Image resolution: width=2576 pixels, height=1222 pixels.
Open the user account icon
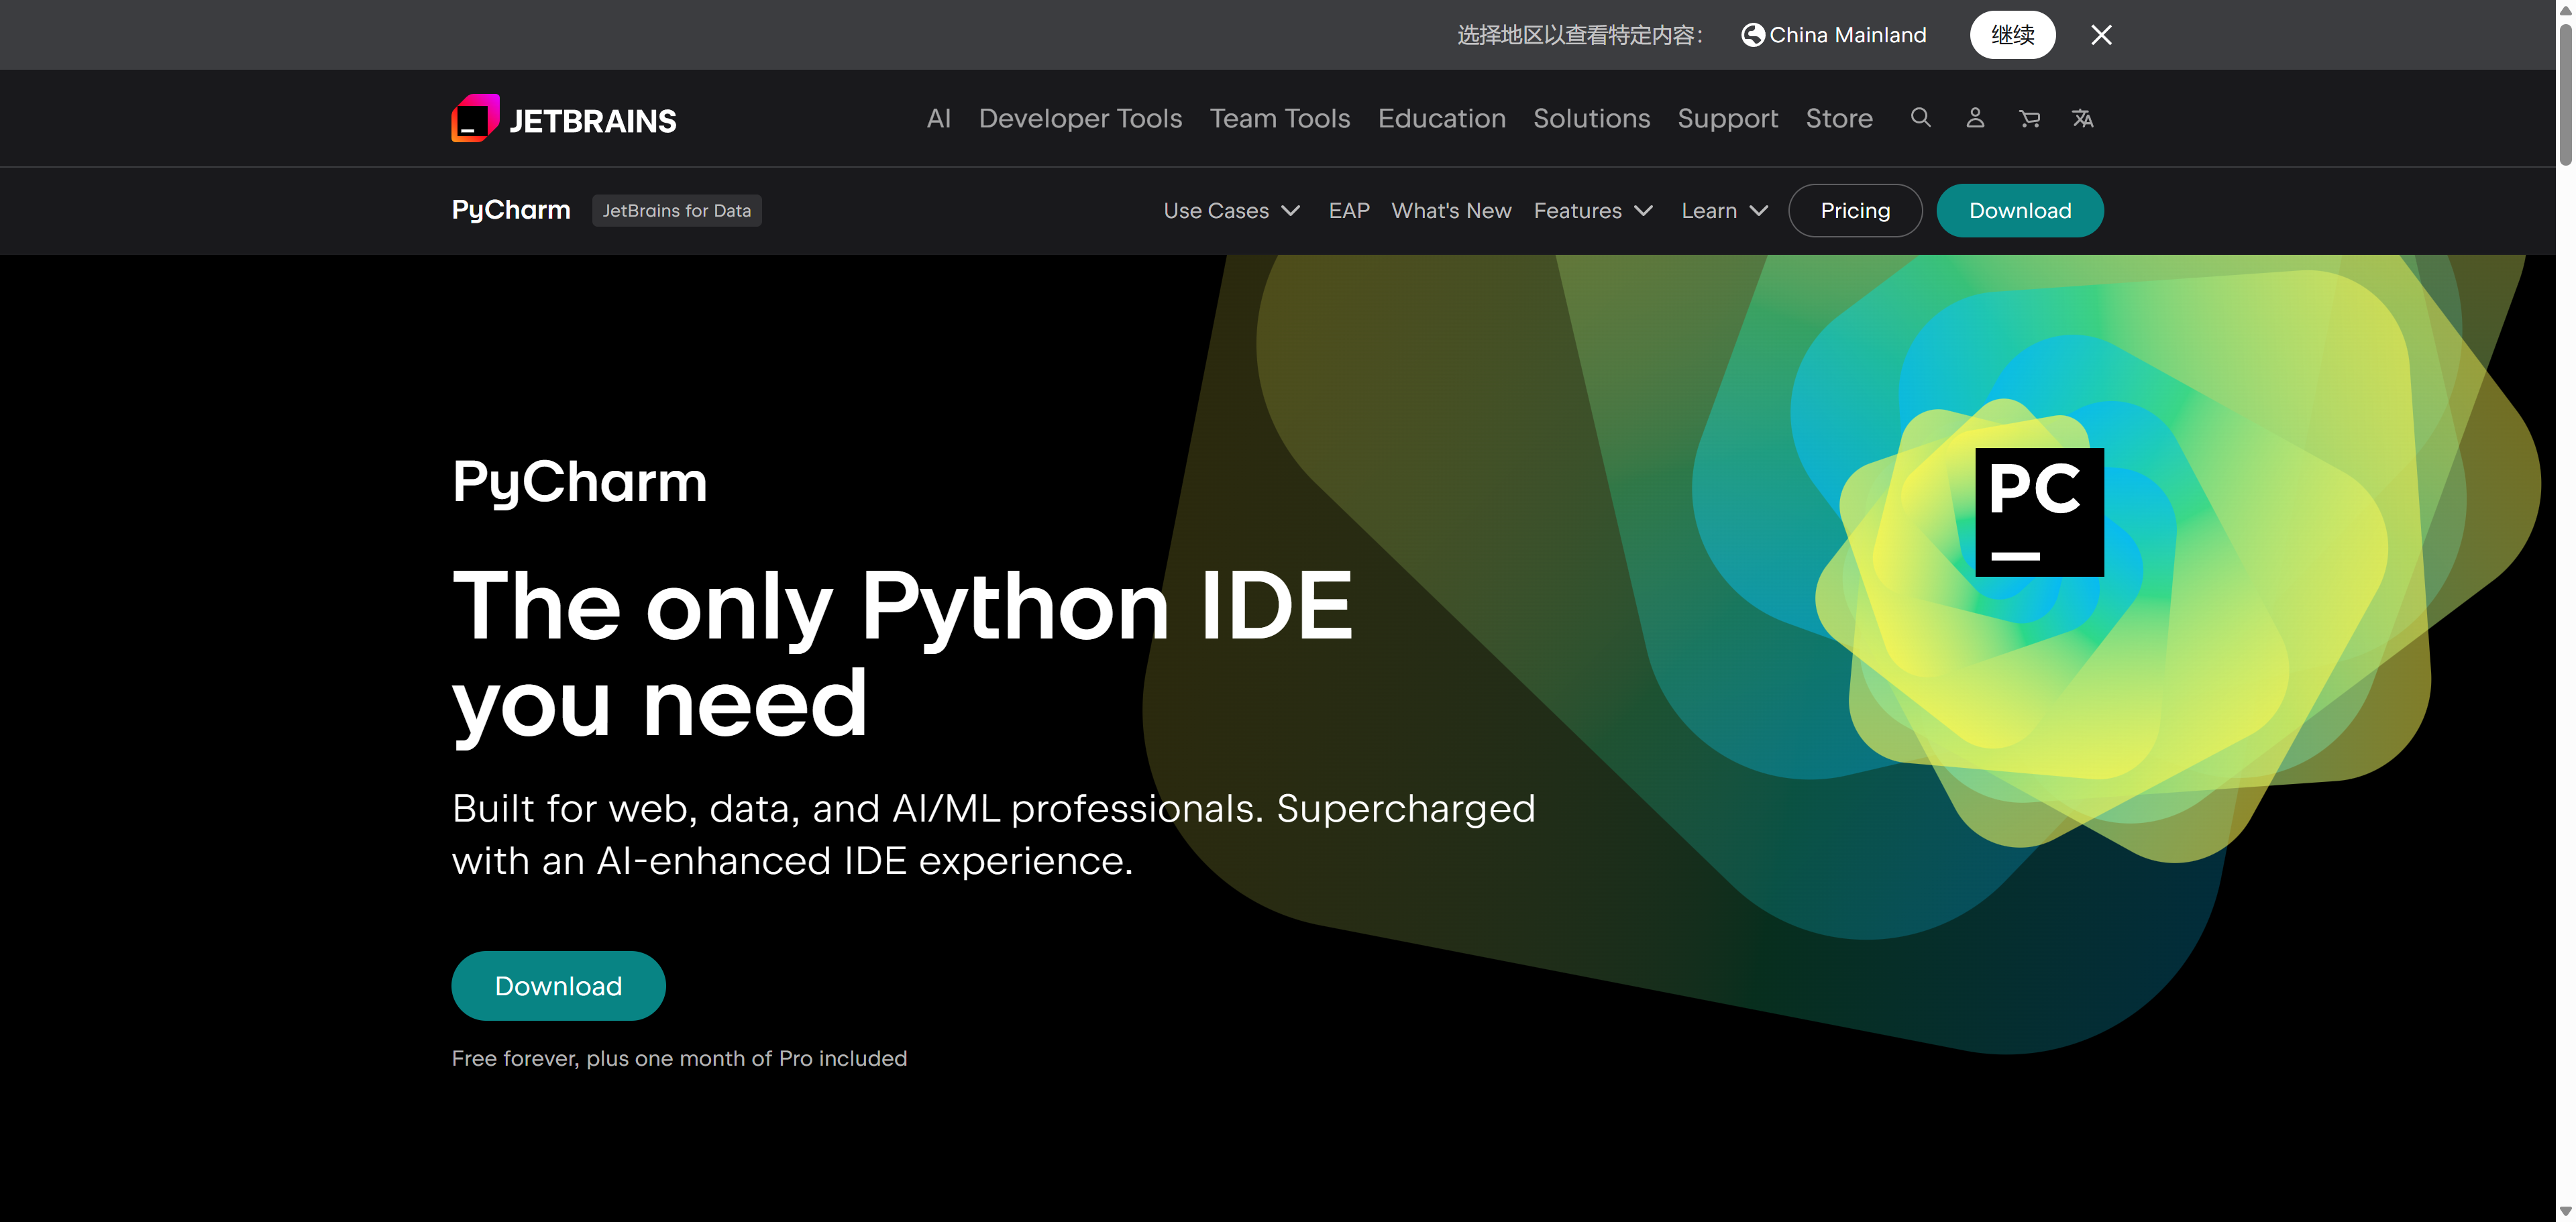coord(1975,118)
